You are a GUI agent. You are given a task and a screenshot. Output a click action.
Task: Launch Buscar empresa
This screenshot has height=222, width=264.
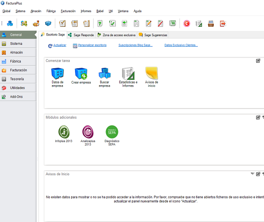click(104, 73)
